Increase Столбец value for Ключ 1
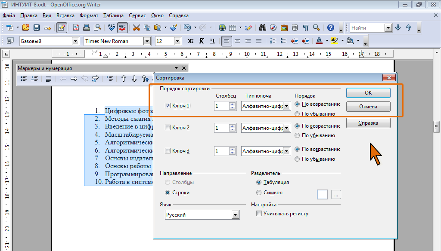Image resolution: width=441 pixels, height=251 pixels. click(232, 104)
